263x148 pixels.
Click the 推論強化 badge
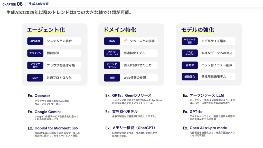pos(190,76)
